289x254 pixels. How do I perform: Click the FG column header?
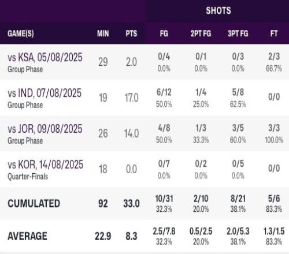[x=164, y=33]
